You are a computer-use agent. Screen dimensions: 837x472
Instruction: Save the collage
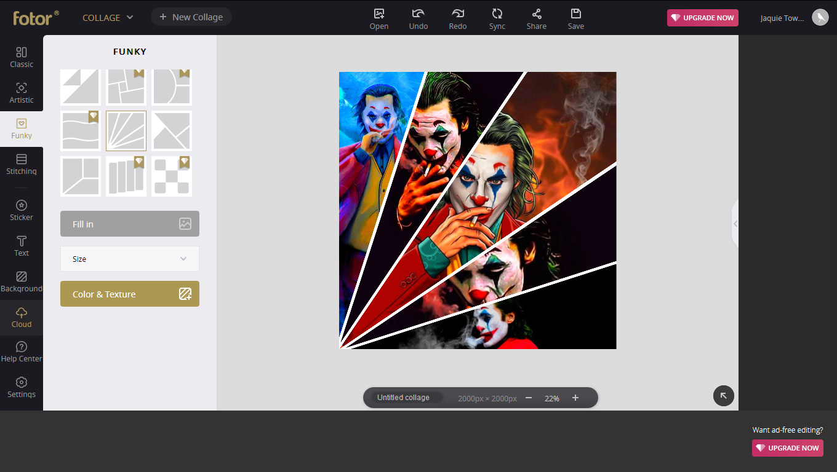pyautogui.click(x=576, y=18)
